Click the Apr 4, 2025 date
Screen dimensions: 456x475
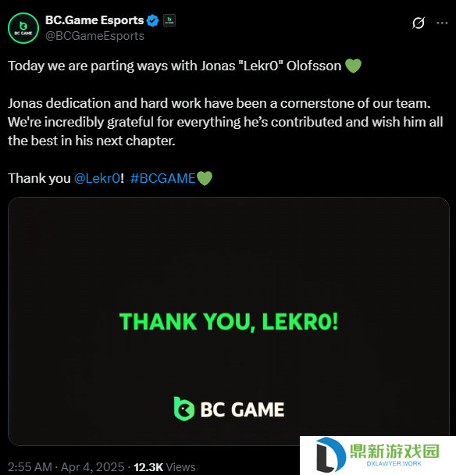(x=92, y=467)
